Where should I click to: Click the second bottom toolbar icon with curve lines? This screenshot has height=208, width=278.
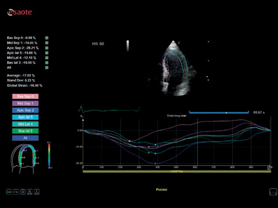[16, 192]
